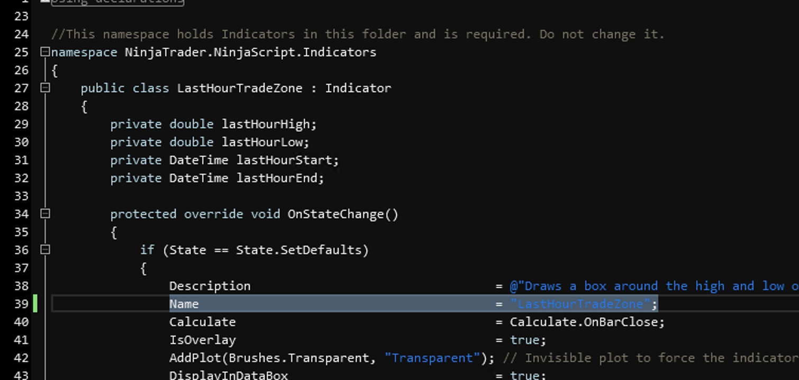Click the Description property name
The height and width of the screenshot is (380, 799).
[210, 286]
